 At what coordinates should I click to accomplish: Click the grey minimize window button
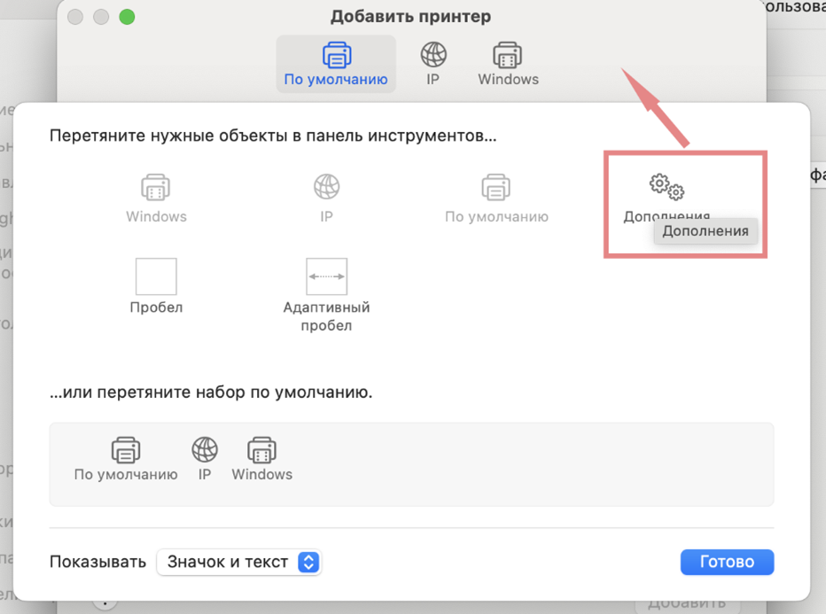[x=101, y=17]
